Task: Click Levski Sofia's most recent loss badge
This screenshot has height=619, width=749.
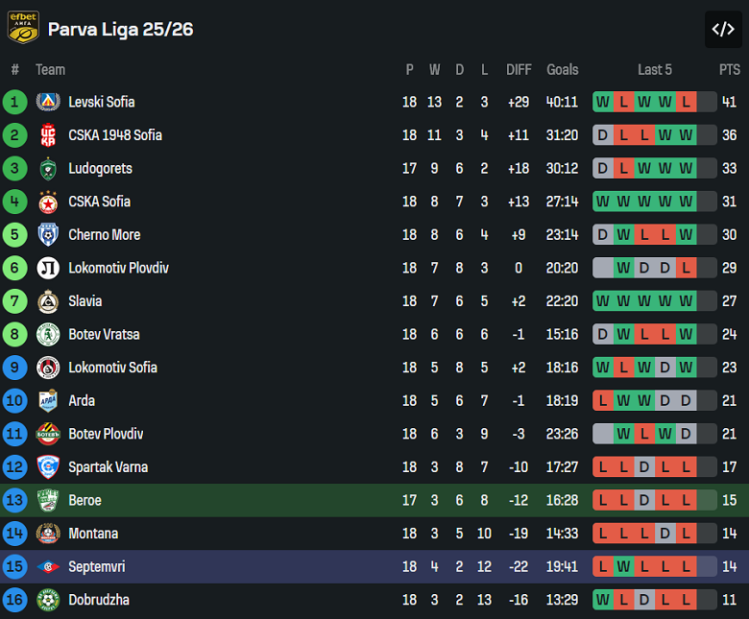Action: tap(686, 102)
